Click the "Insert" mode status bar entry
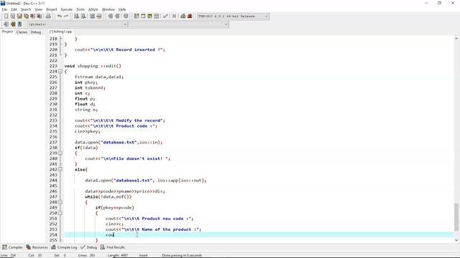The image size is (460, 258). pos(143,255)
